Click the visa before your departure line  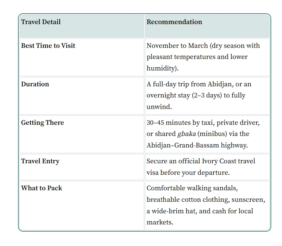tap(188, 173)
